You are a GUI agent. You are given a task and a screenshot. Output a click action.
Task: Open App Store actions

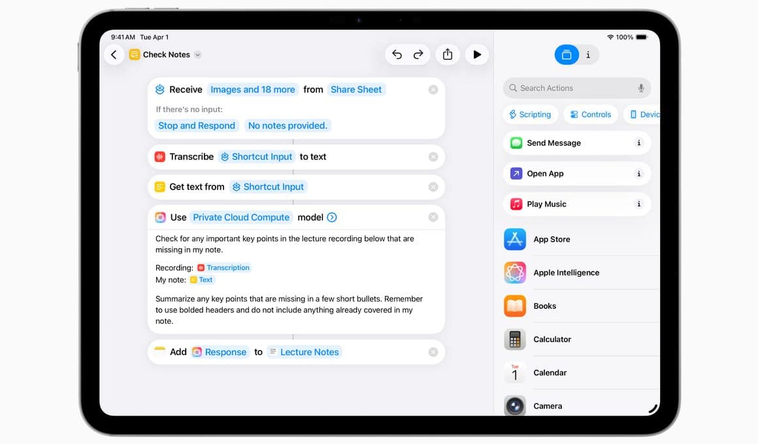[x=582, y=239]
